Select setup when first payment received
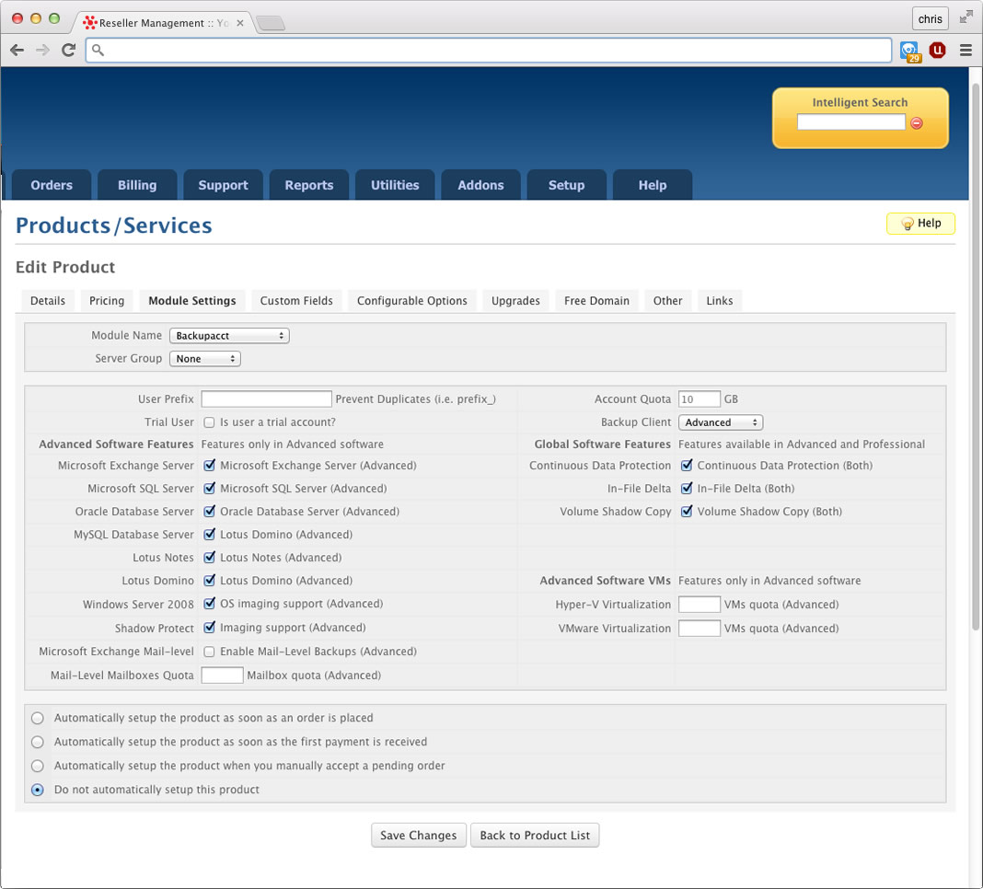The height and width of the screenshot is (889, 983). [38, 742]
